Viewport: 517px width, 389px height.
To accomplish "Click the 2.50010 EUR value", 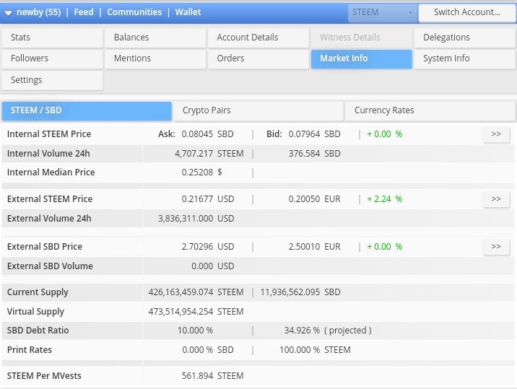I will point(314,247).
